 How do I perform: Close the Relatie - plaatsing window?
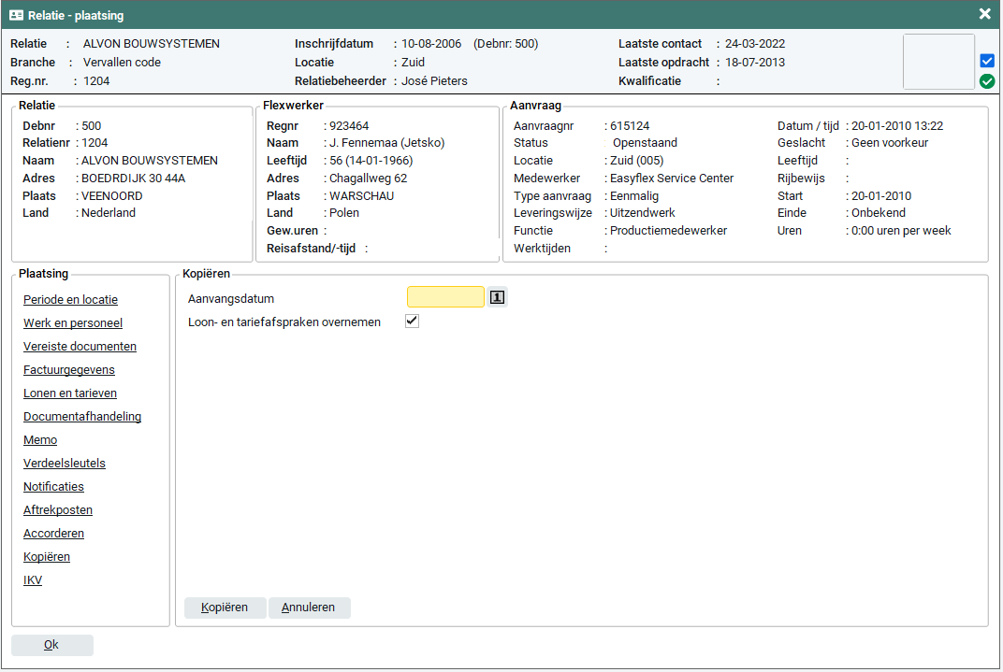click(984, 14)
